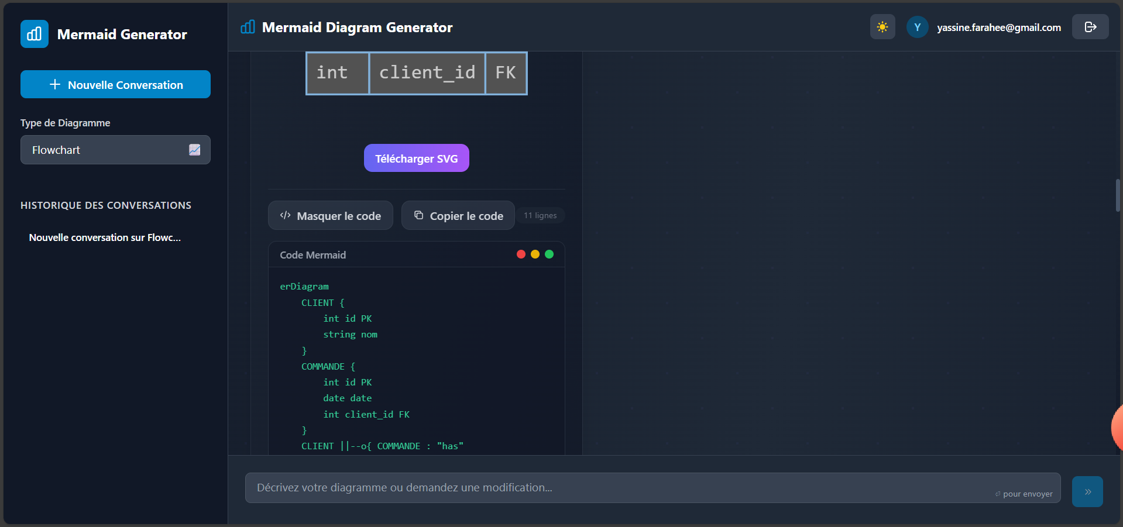Open the Nouvelle conversation sur Flowc... history item

(x=105, y=237)
